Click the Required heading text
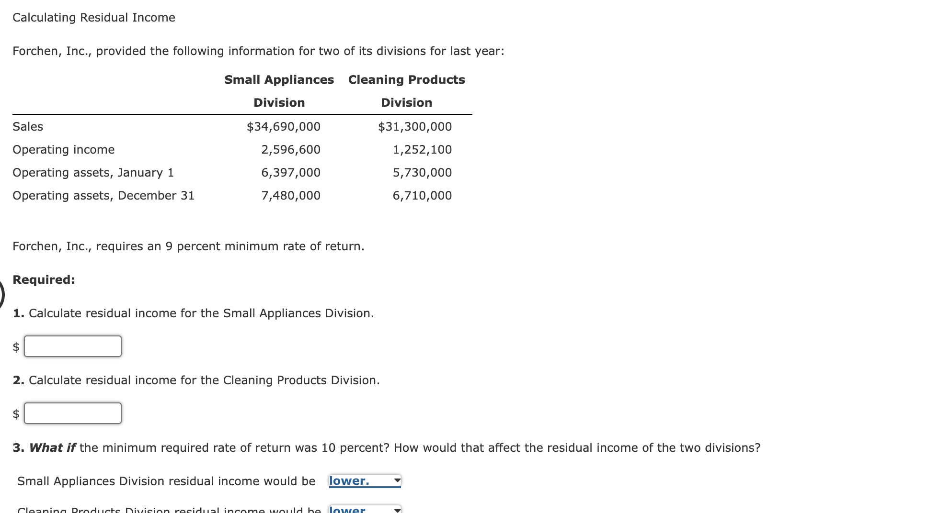Viewport: 940px width, 513px height. tap(43, 280)
